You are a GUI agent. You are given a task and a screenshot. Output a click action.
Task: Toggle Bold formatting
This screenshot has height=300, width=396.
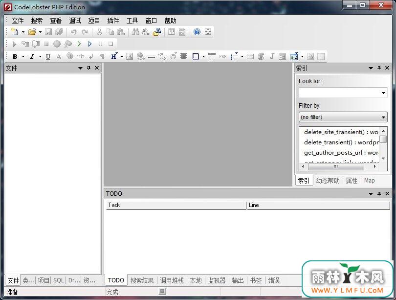click(x=15, y=57)
